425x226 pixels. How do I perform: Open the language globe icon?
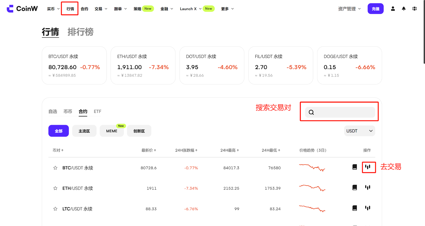coord(414,9)
